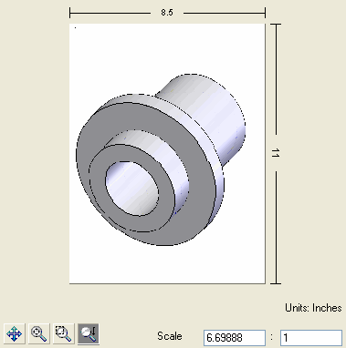Click the scale denominator field showing 1

click(x=311, y=338)
